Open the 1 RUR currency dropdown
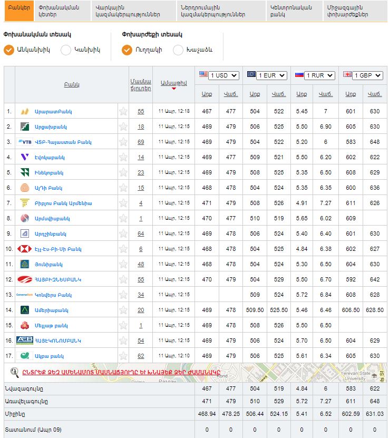The height and width of the screenshot is (438, 389). [x=320, y=75]
